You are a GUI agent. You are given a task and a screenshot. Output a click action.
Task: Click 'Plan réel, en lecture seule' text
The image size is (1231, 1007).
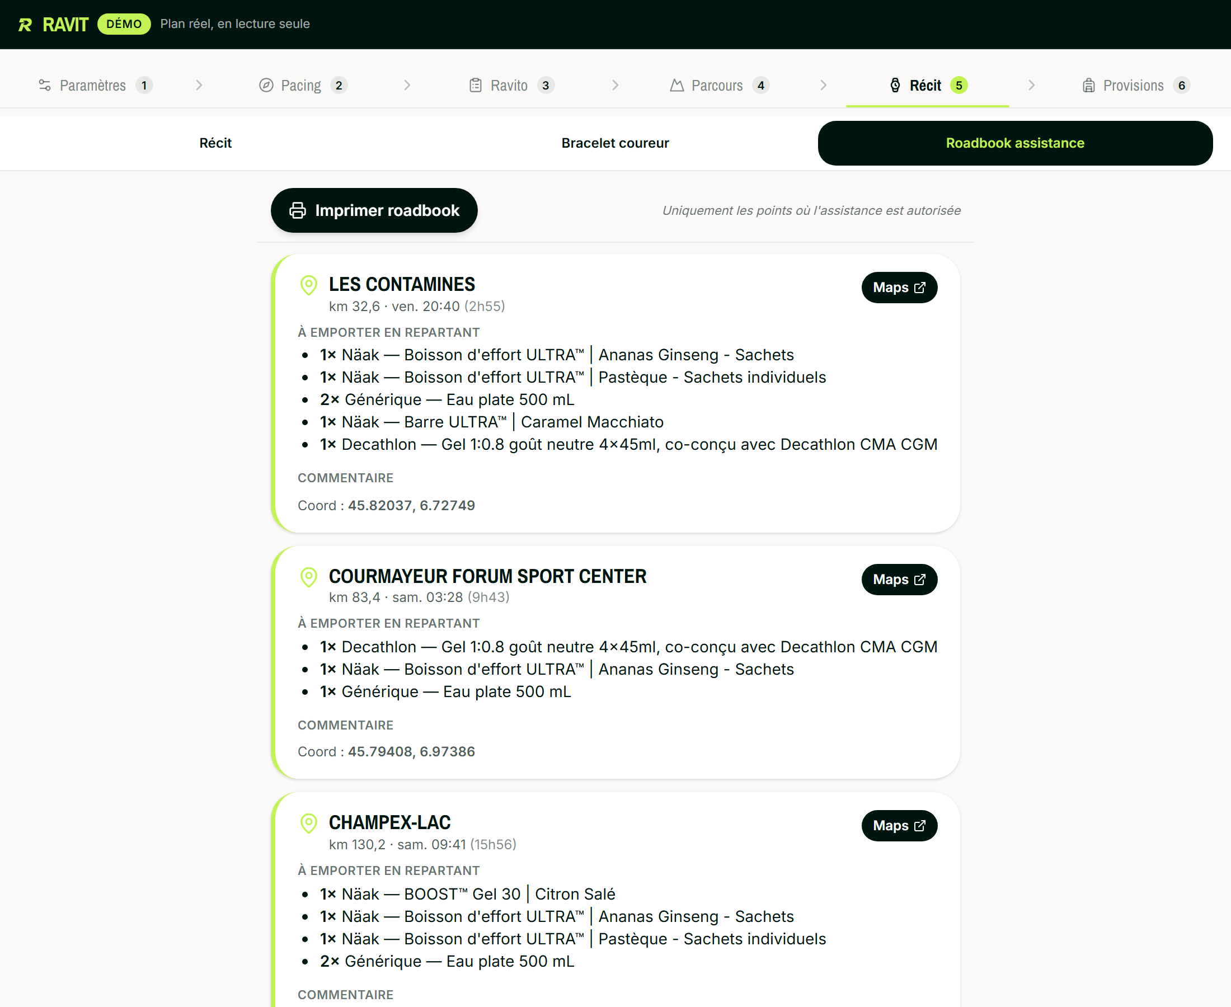point(235,25)
